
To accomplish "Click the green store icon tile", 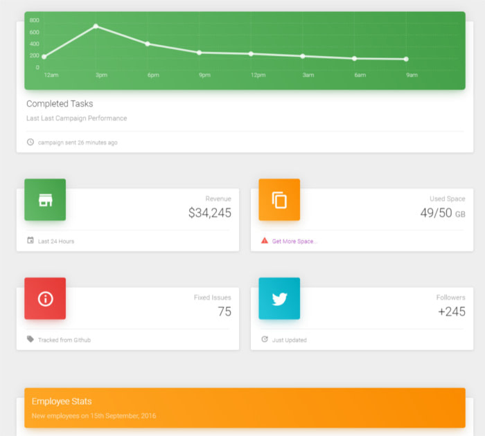I will tap(45, 199).
